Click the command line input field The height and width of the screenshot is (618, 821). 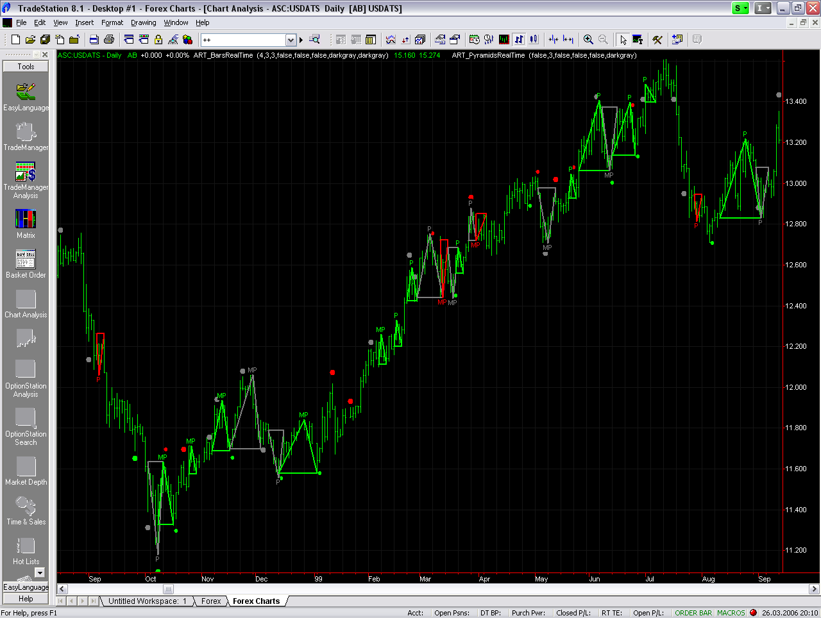(x=242, y=40)
